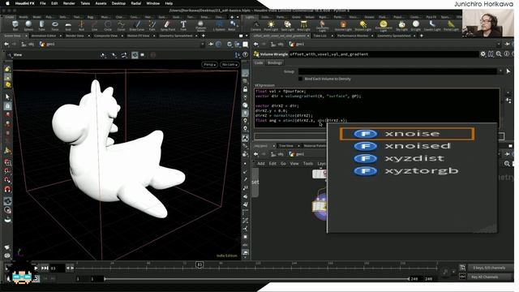Viewport: 519px width, 292px height.
Task: Open the Tools menu in network editor
Action: [x=308, y=164]
